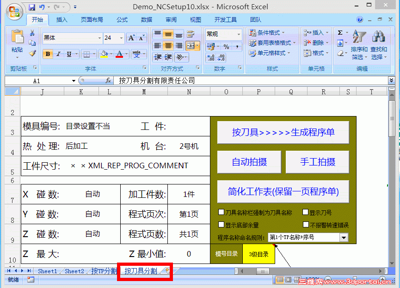400x288 pixels.
Task: Switch to the 插入 ribbon tab
Action: pyautogui.click(x=62, y=20)
